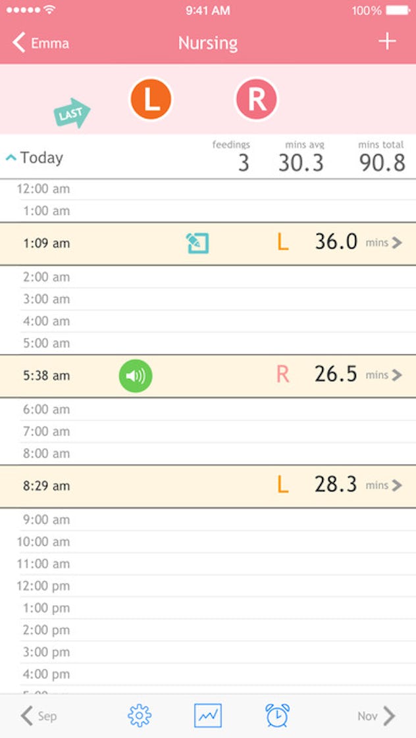Navigate to September

click(x=39, y=716)
